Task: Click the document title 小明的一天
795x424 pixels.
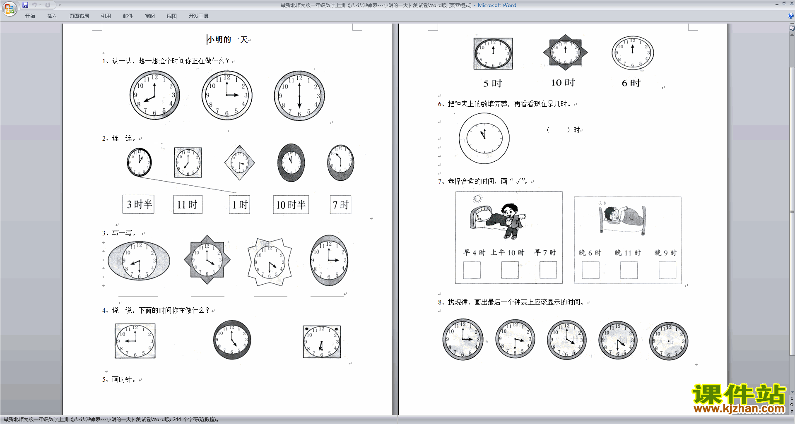Action: click(227, 39)
